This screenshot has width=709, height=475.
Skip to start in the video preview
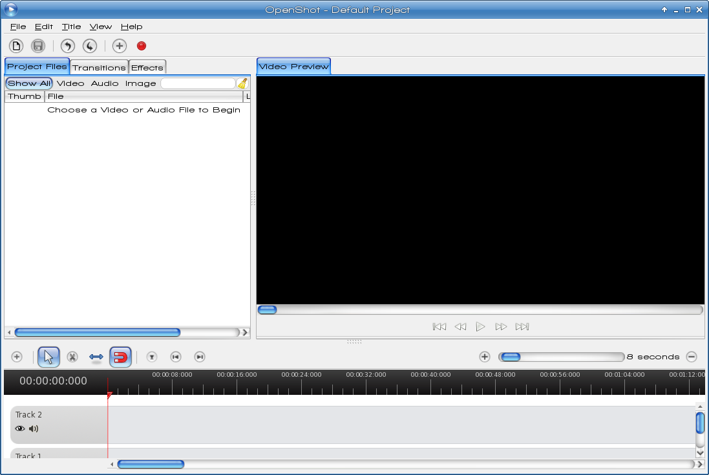click(x=439, y=327)
